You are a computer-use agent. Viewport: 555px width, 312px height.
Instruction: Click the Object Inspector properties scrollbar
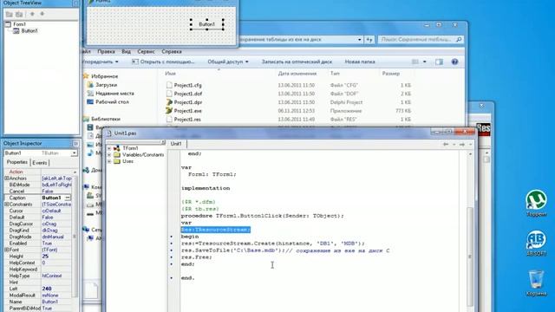pos(75,237)
